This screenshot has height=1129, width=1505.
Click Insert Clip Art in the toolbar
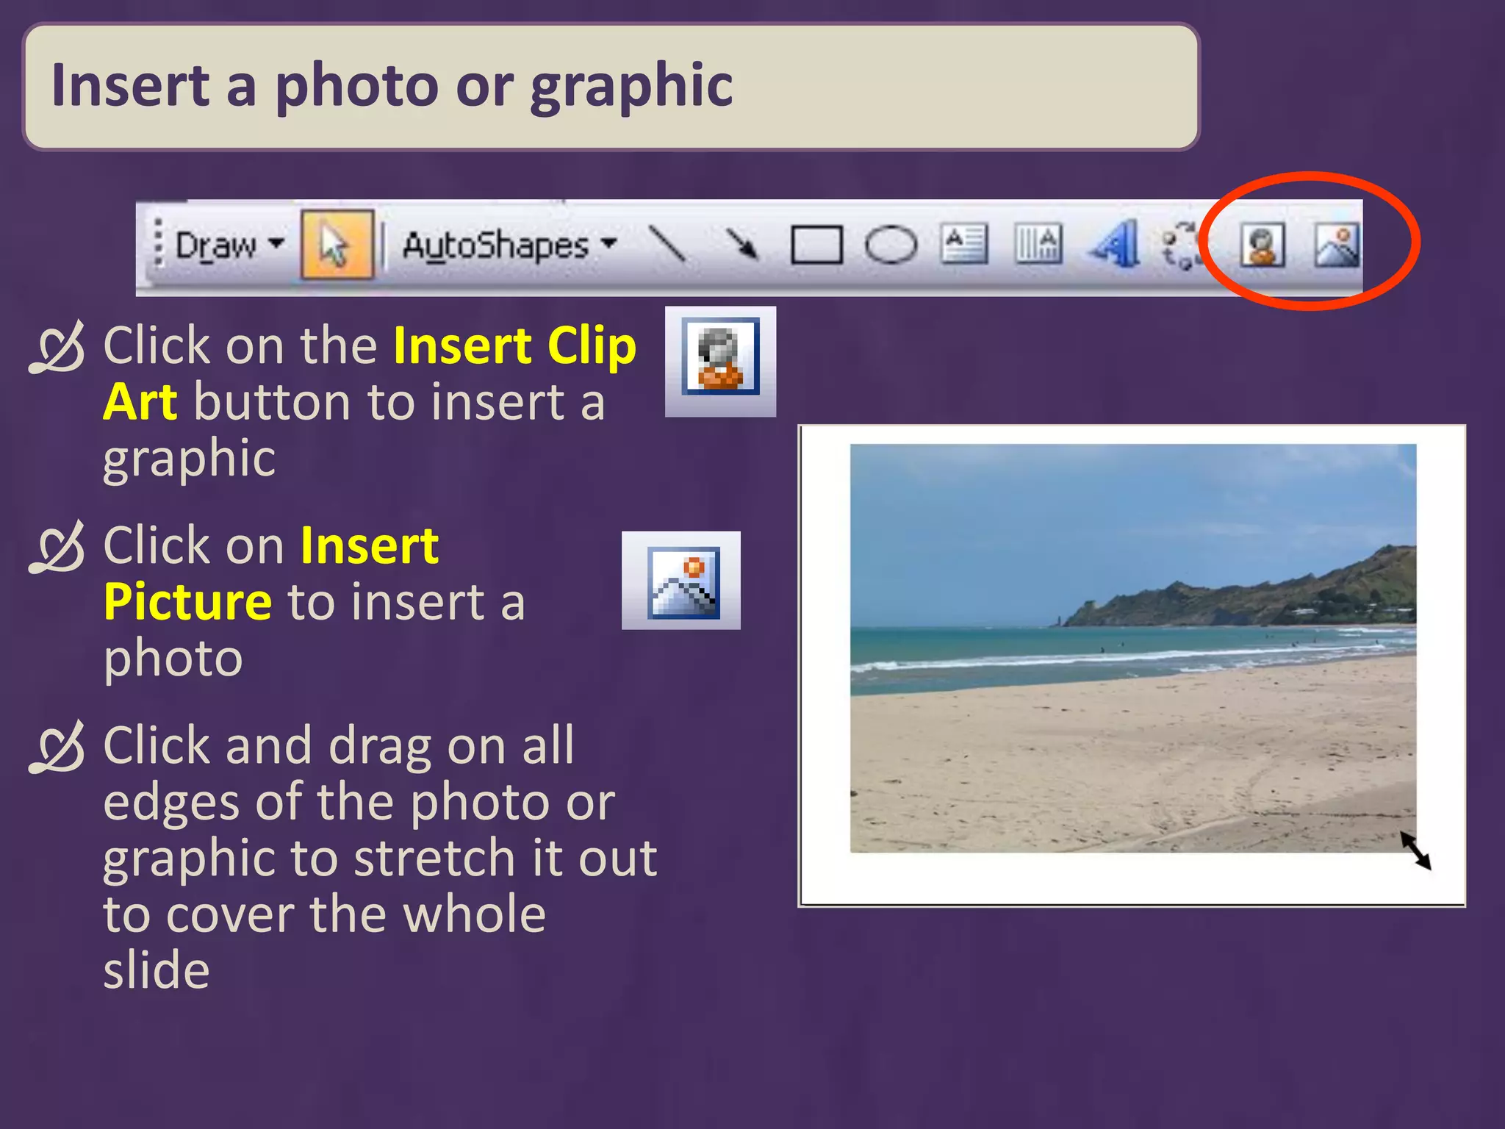(1262, 245)
